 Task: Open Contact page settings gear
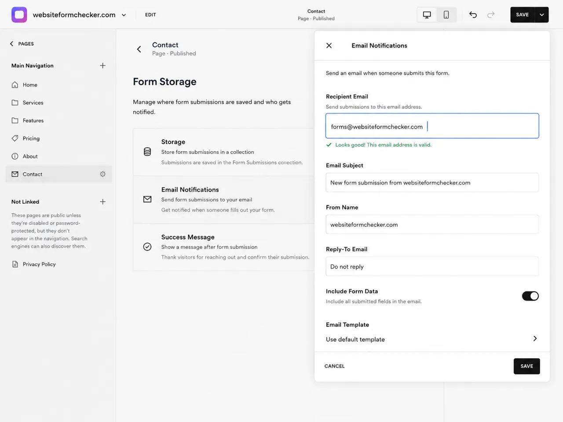[102, 174]
